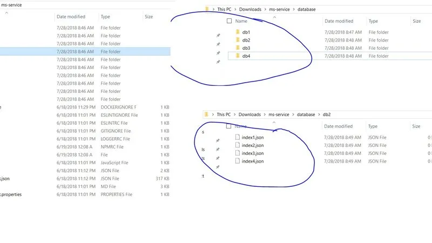The height and width of the screenshot is (243, 432).
Task: Select the db2 folder icon
Action: coord(237,40)
